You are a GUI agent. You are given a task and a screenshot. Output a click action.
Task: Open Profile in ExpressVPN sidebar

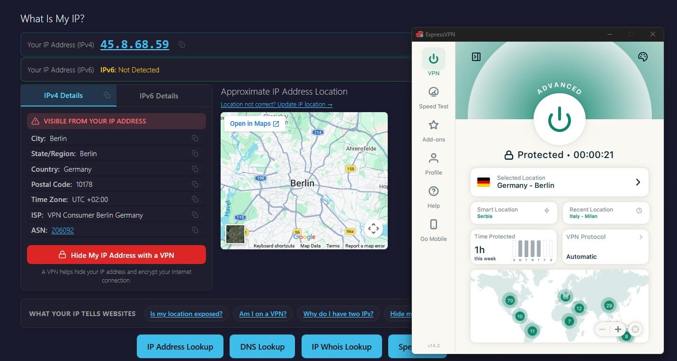(x=433, y=164)
